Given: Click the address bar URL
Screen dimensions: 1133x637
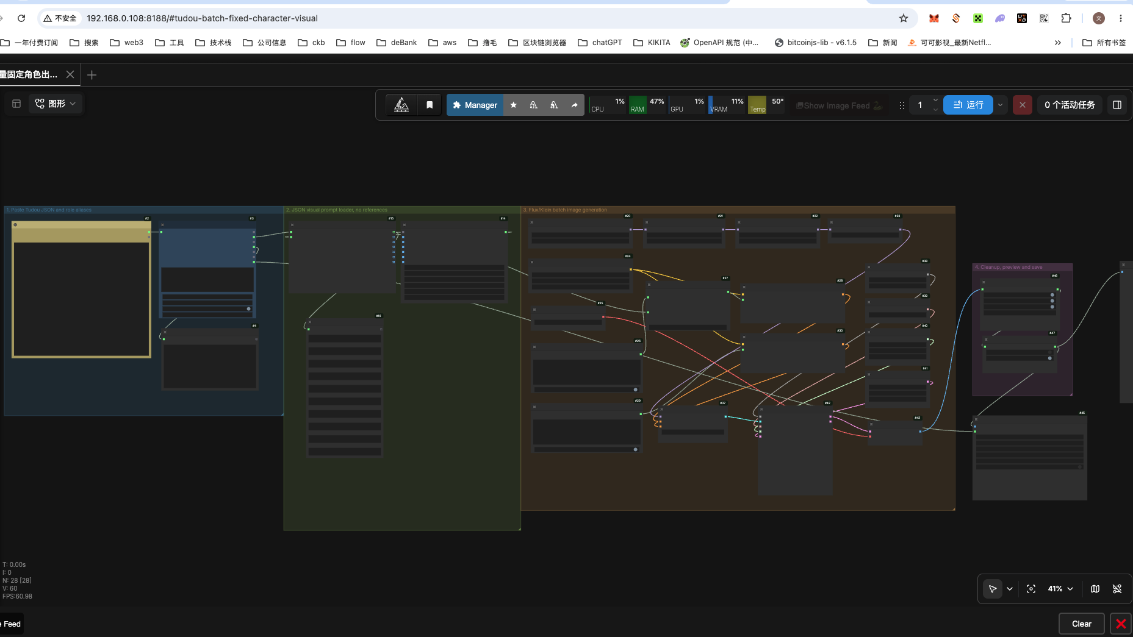Looking at the screenshot, I should (x=202, y=18).
